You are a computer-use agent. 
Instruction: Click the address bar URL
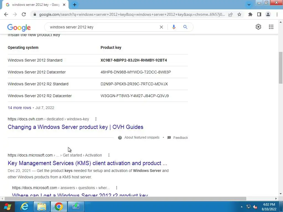click(x=132, y=14)
